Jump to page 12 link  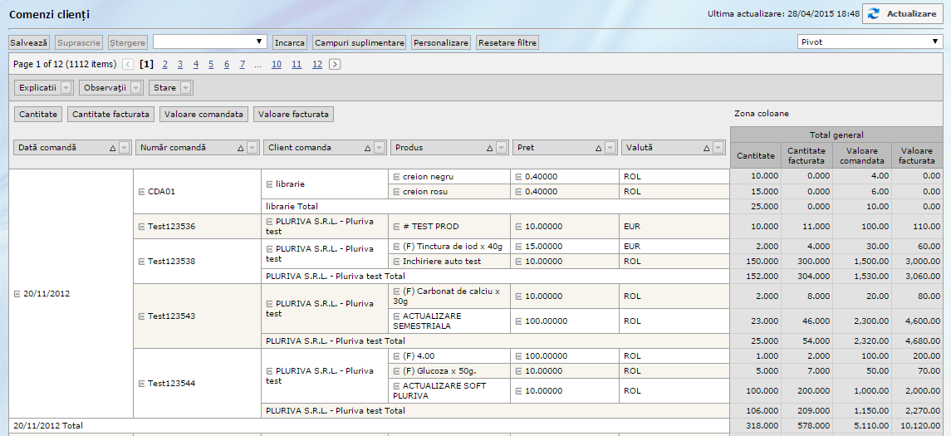[316, 65]
